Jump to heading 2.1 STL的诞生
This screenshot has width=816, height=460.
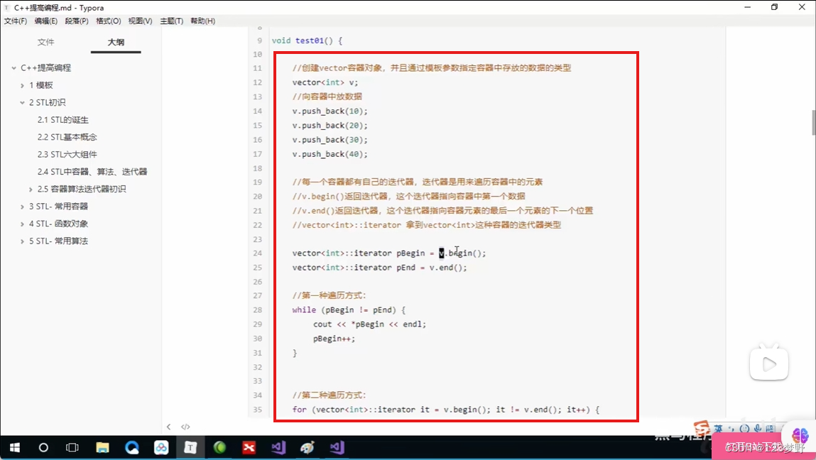tap(63, 120)
